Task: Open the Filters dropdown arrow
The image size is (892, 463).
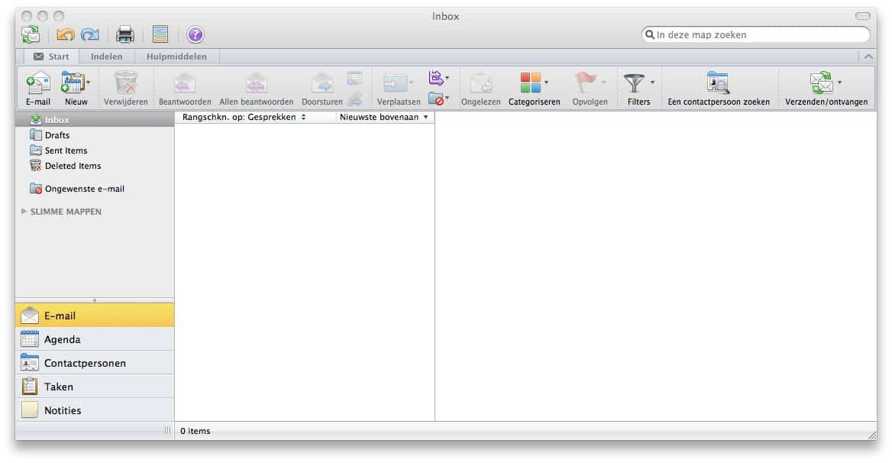Action: pos(652,83)
